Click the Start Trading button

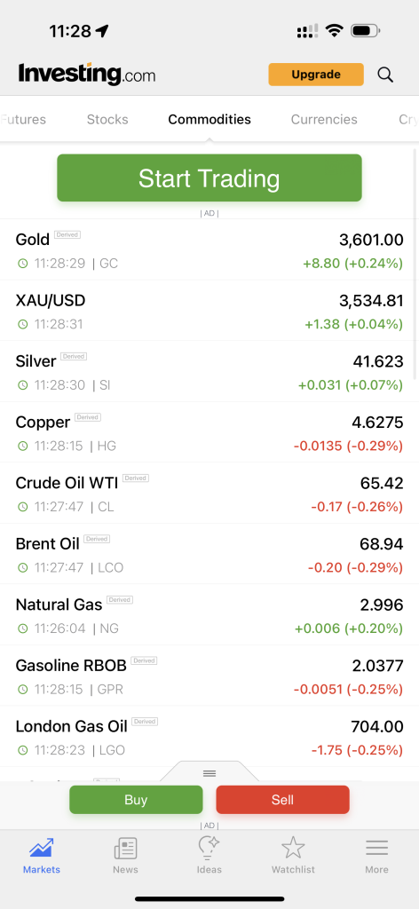click(209, 178)
